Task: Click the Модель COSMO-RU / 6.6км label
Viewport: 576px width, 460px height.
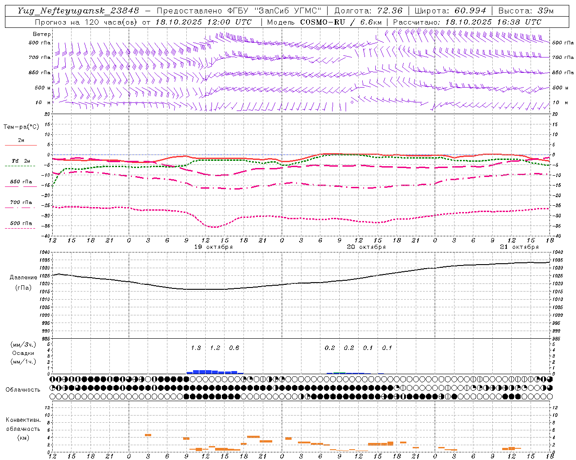Action: coord(324,22)
